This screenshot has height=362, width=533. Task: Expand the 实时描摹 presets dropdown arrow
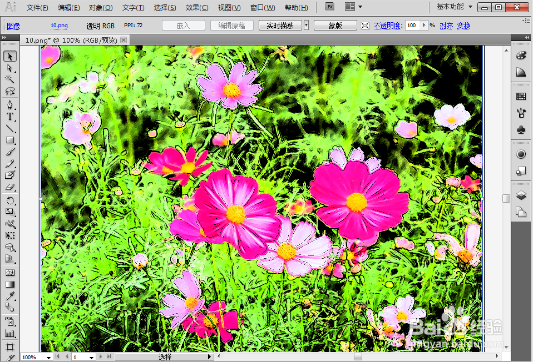306,26
